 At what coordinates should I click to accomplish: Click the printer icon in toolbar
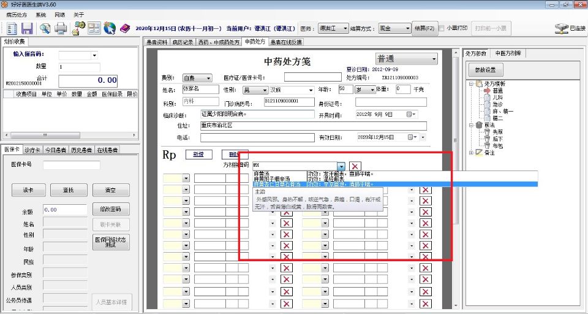click(x=61, y=28)
